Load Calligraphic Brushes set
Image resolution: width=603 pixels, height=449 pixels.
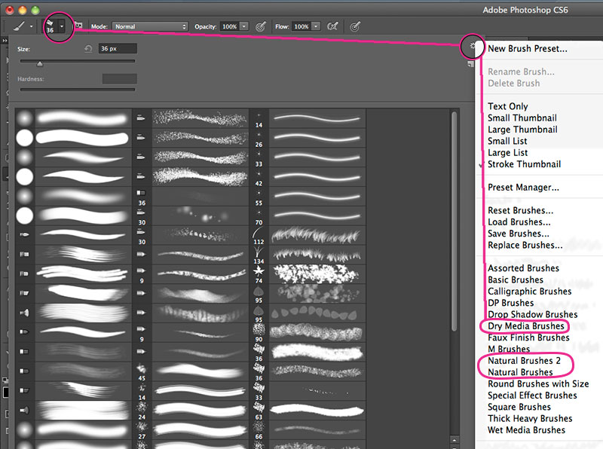[x=530, y=291]
